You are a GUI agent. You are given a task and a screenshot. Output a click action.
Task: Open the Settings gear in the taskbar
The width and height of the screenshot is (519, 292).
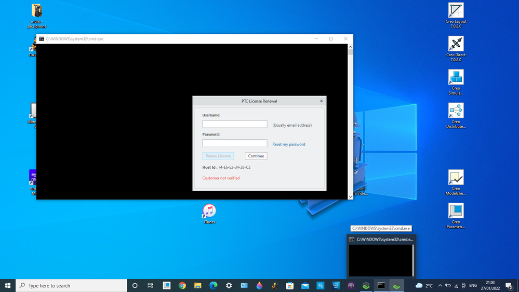[x=229, y=285]
